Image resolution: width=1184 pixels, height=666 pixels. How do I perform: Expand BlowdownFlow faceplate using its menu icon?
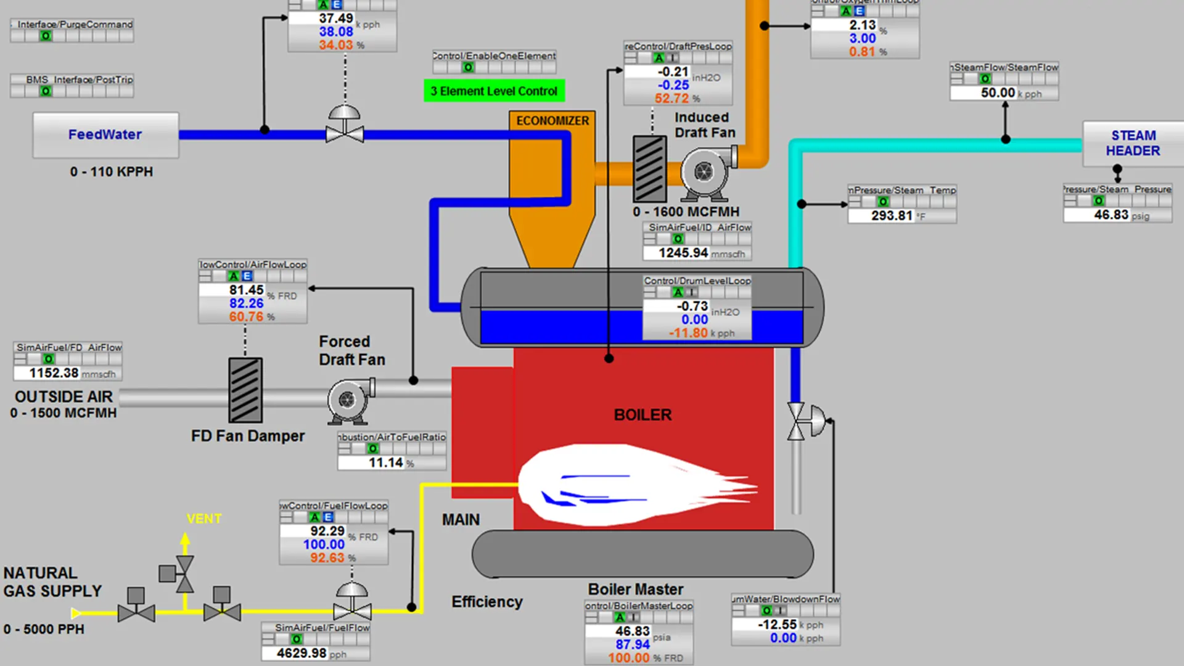738,610
